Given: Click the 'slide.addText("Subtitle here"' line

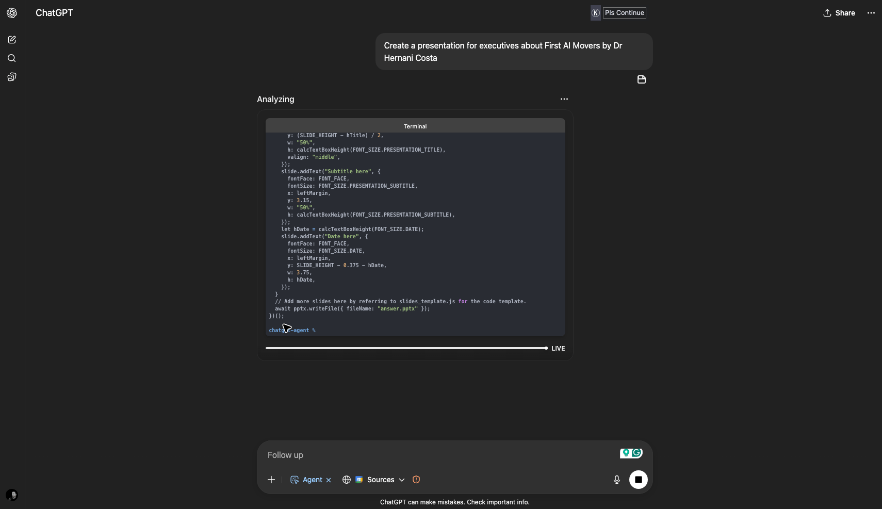Looking at the screenshot, I should [x=331, y=171].
